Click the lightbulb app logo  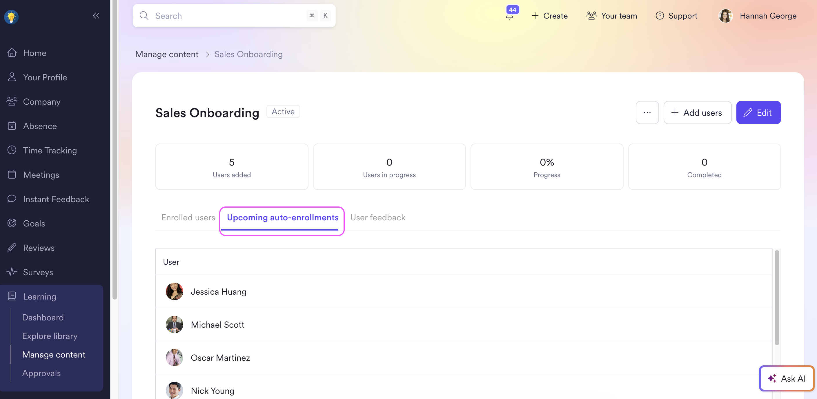point(11,17)
